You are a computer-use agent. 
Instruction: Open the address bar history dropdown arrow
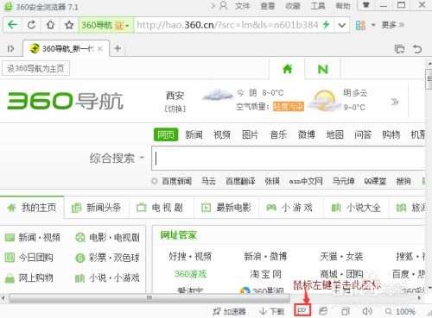[x=342, y=25]
